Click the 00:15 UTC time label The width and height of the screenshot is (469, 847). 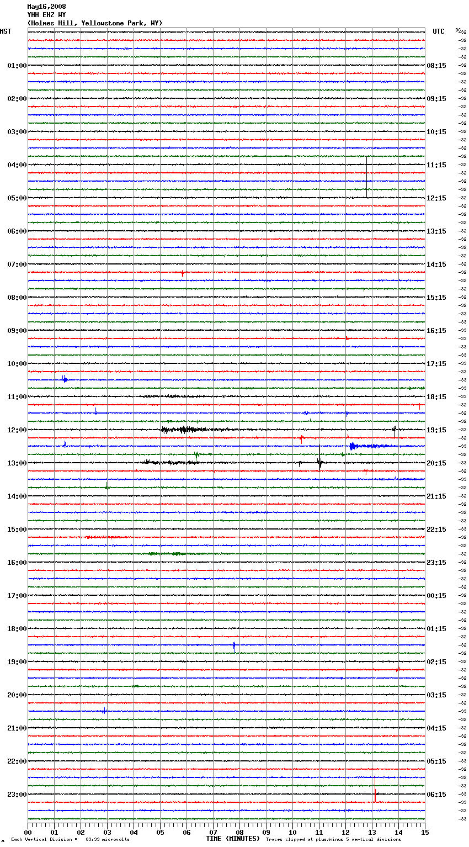tap(436, 596)
